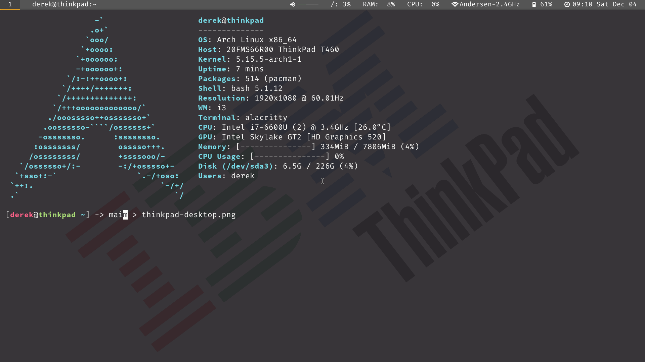Click the Wi-Fi signal icon
This screenshot has height=362, width=645.
pyautogui.click(x=455, y=4)
